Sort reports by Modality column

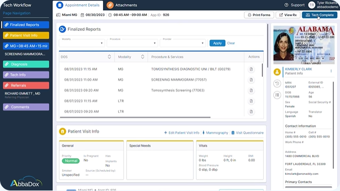(x=142, y=57)
